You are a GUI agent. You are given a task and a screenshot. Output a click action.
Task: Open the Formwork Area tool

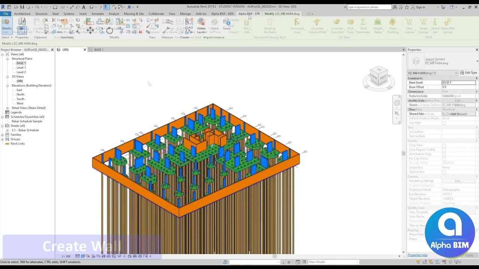[297, 26]
